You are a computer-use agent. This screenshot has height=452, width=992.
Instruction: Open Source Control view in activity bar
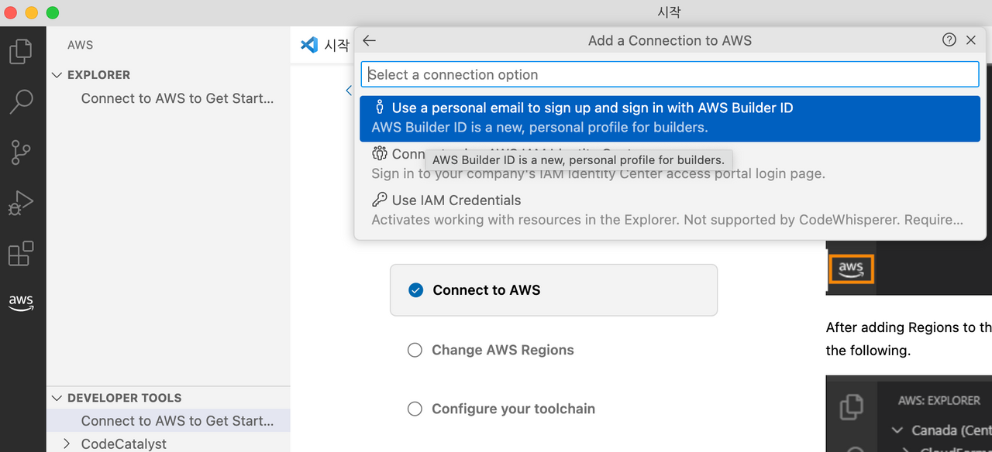[21, 152]
